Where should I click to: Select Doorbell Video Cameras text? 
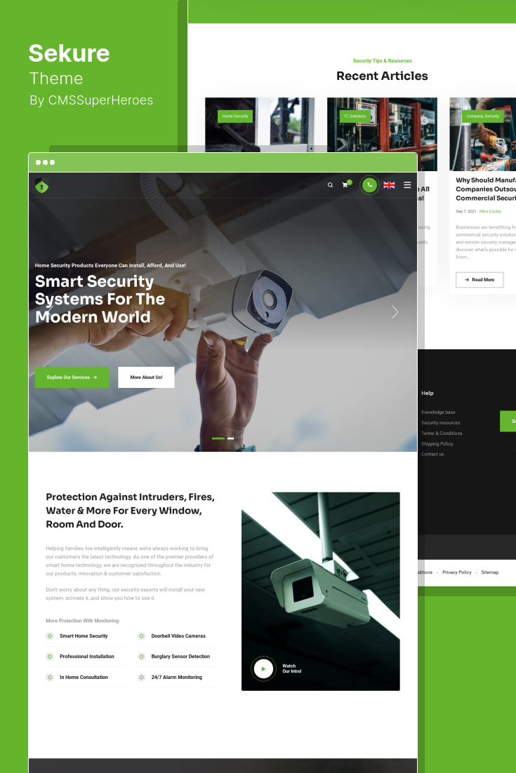[178, 636]
